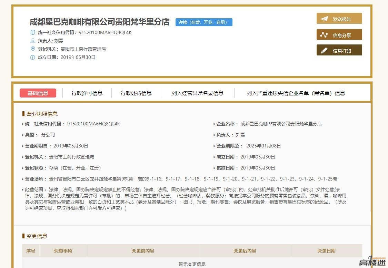Click the 变更后内容 column header
This screenshot has width=388, height=268.
pos(245,251)
